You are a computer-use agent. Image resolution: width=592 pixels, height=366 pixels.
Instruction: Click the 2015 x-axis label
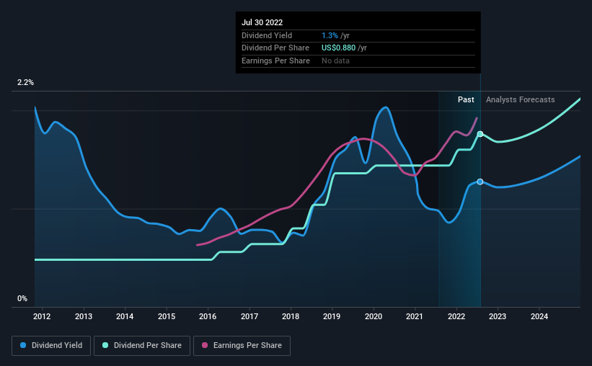(167, 316)
